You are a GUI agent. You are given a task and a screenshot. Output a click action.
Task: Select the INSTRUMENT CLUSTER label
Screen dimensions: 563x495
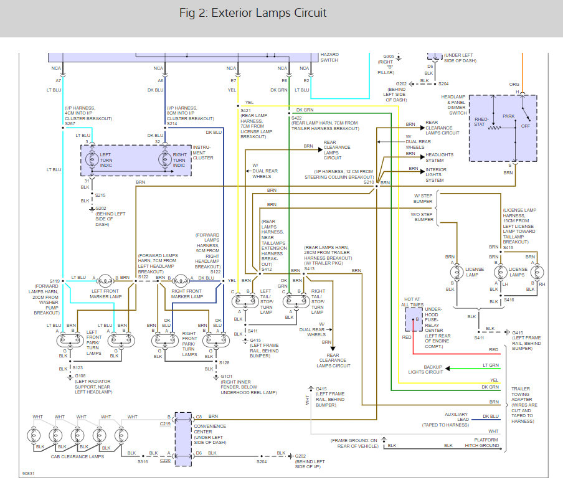coord(203,153)
